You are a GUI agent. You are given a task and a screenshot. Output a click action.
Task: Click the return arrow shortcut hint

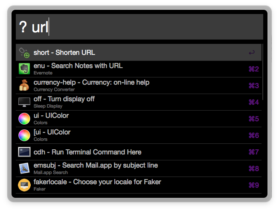click(252, 53)
